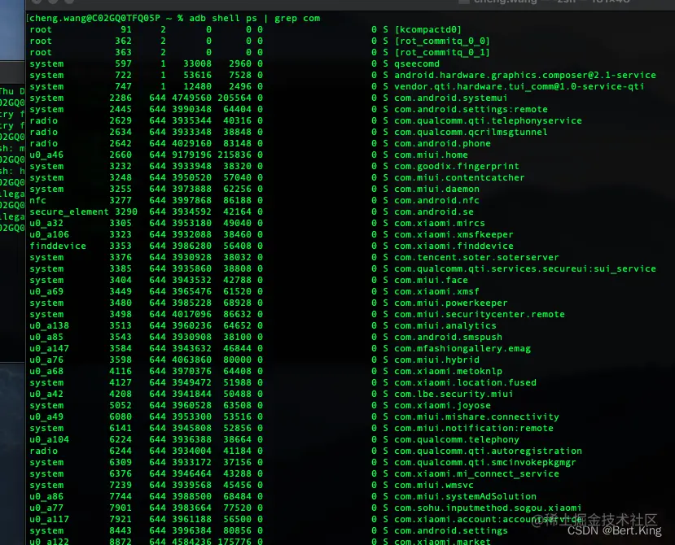Select com.android.smspush process name
The width and height of the screenshot is (675, 545).
[448, 338]
